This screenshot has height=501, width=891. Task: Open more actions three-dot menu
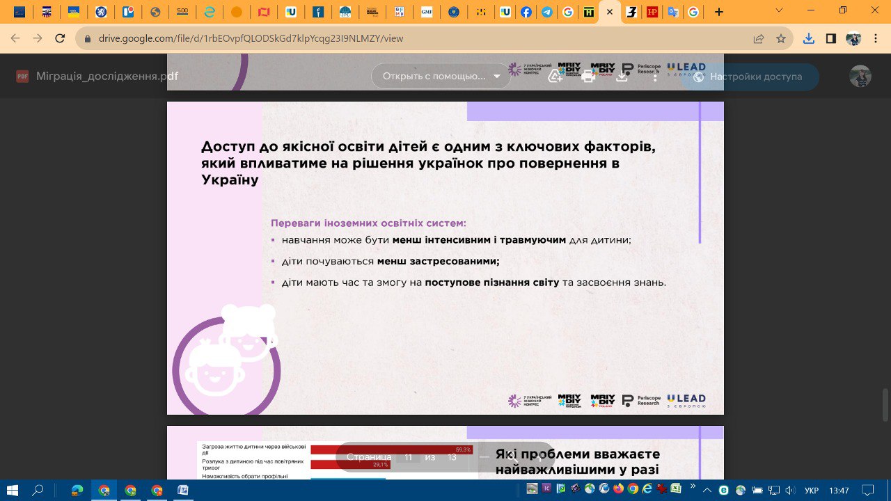click(x=655, y=77)
